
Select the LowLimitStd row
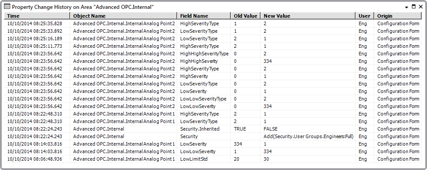click(x=213, y=159)
